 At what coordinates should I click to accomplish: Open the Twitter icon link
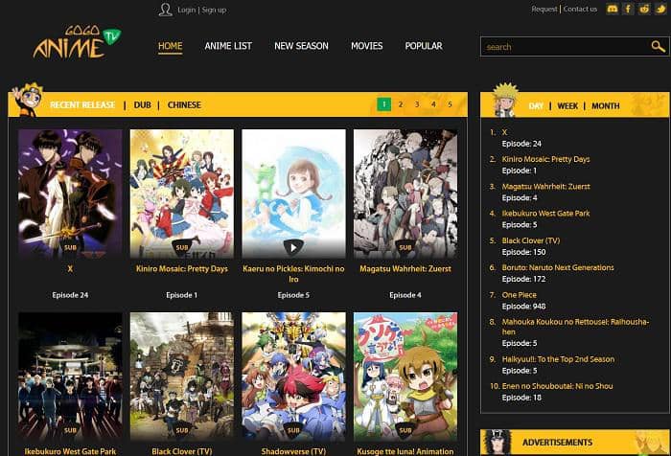660,9
